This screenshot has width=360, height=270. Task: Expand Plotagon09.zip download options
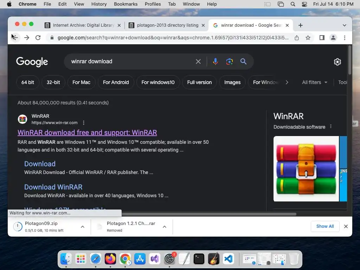click(x=83, y=227)
